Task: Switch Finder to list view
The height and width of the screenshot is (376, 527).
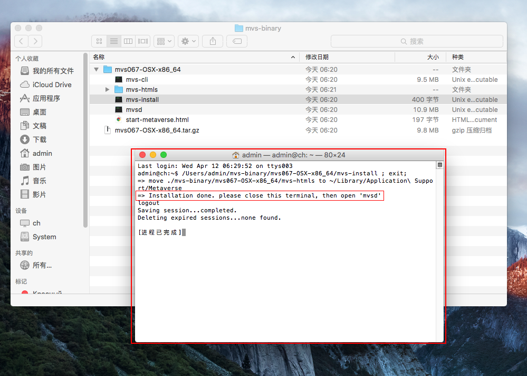Action: (x=114, y=41)
